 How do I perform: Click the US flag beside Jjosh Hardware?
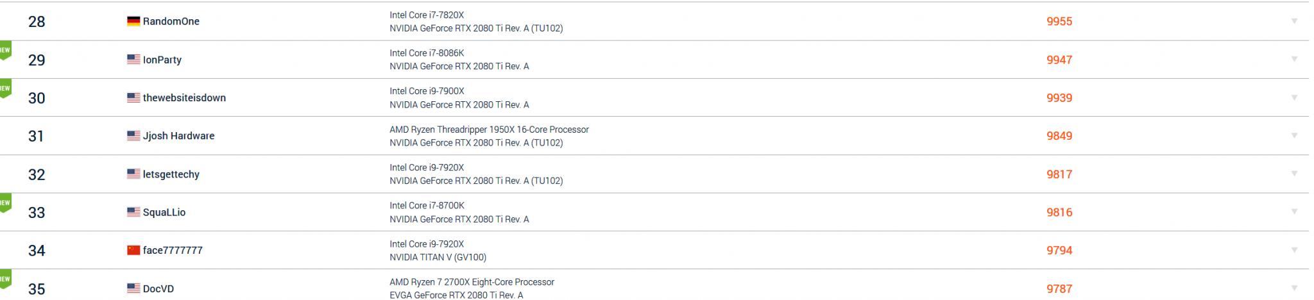[133, 136]
